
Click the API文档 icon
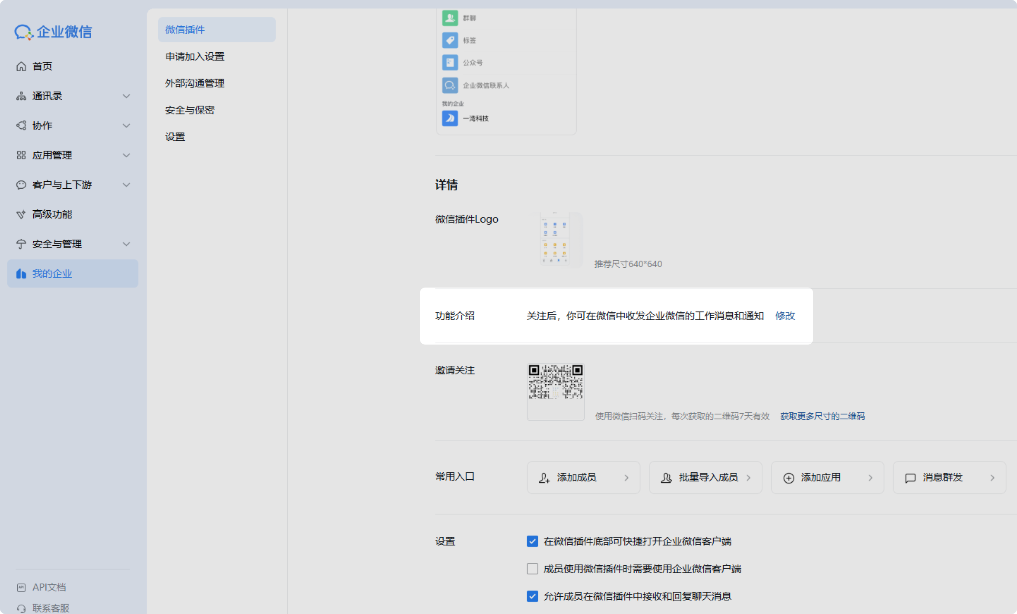pyautogui.click(x=21, y=588)
